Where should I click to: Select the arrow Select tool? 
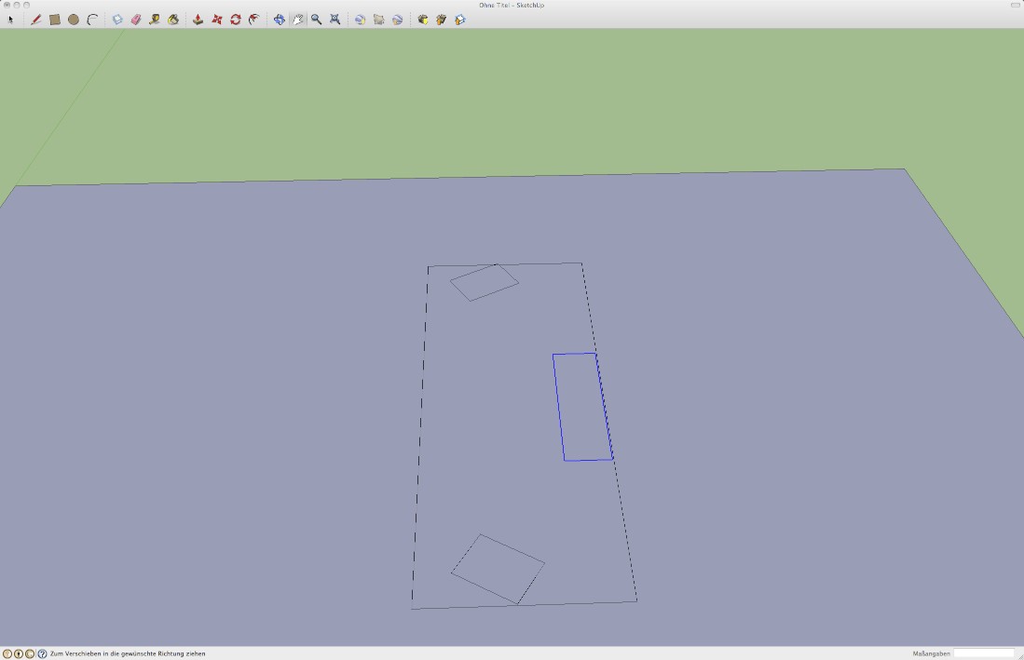[10, 20]
